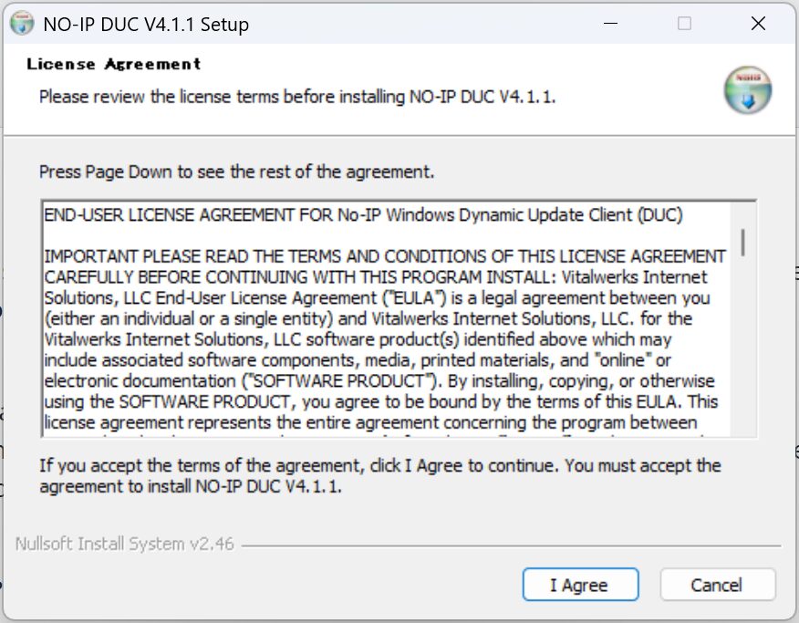Image resolution: width=799 pixels, height=623 pixels.
Task: Click the 'Nullsoft Install System v2.46' label
Action: coord(125,545)
